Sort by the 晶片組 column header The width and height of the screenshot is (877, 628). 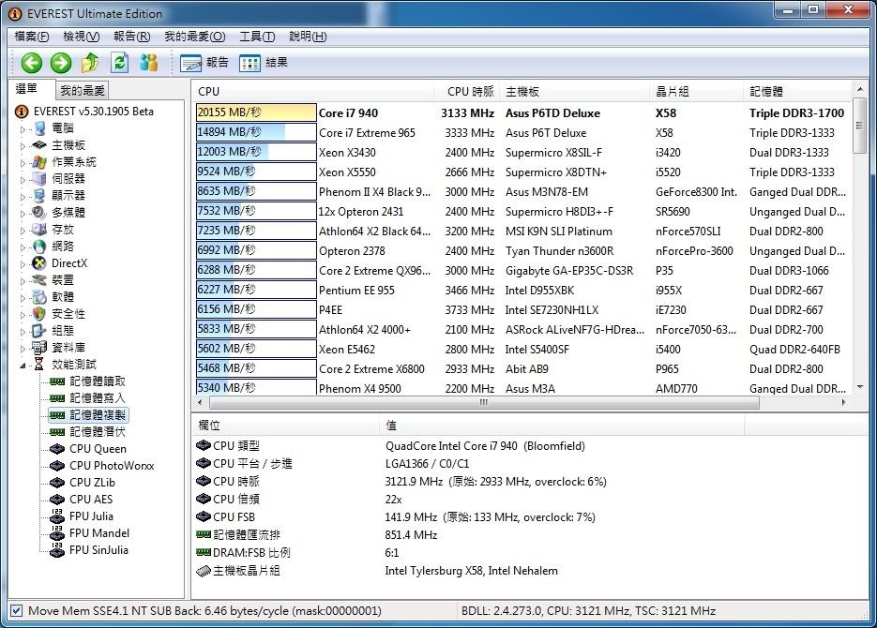tap(697, 91)
